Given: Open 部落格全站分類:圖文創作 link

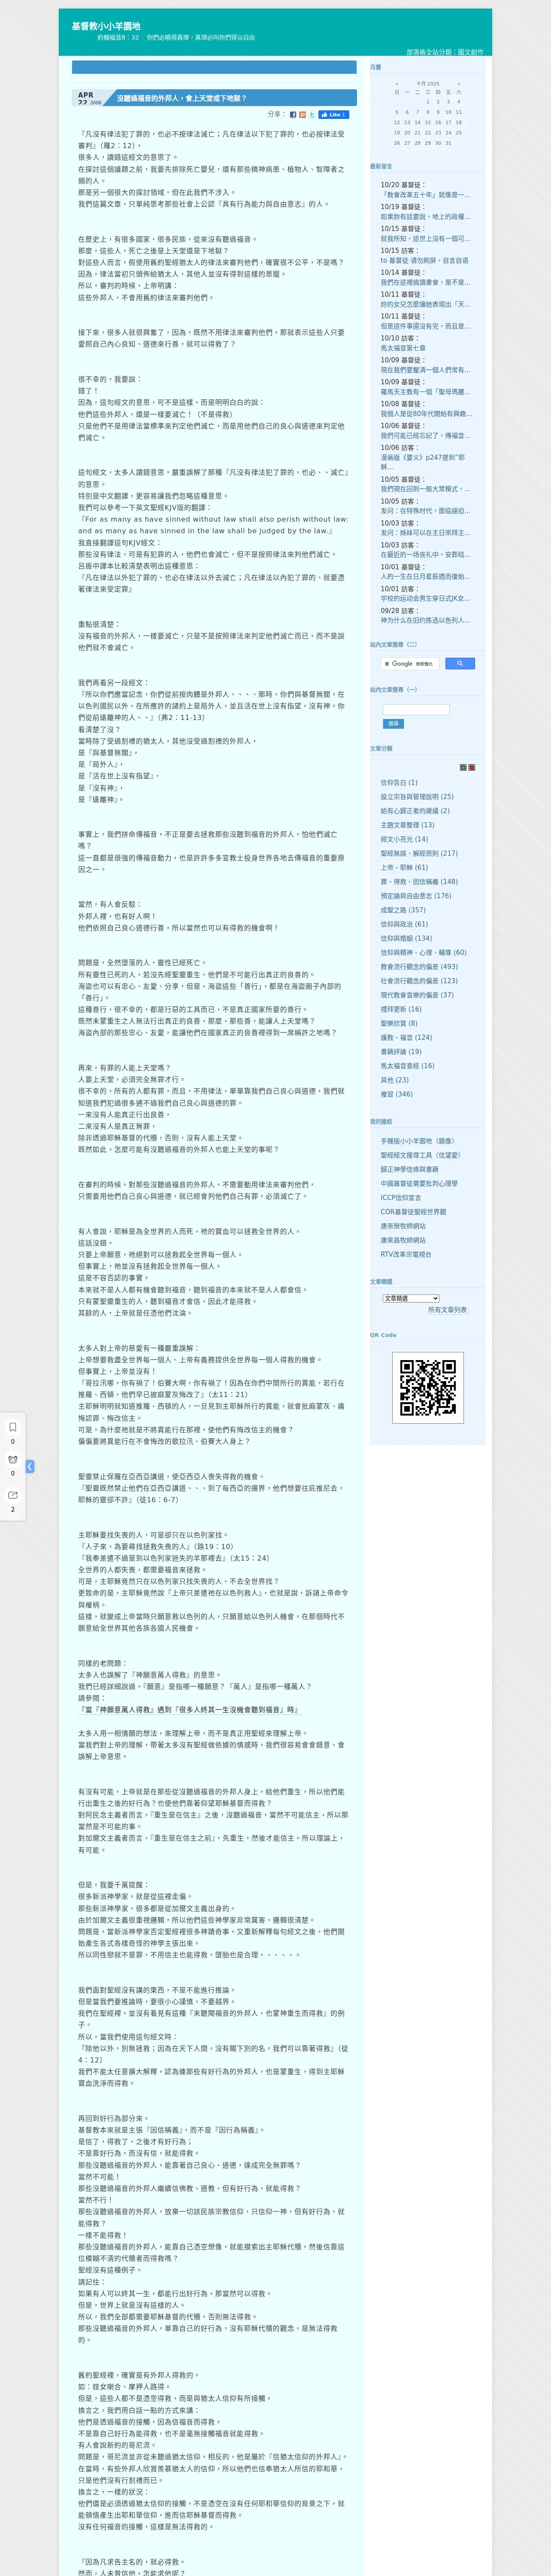Looking at the screenshot, I should [x=445, y=52].
